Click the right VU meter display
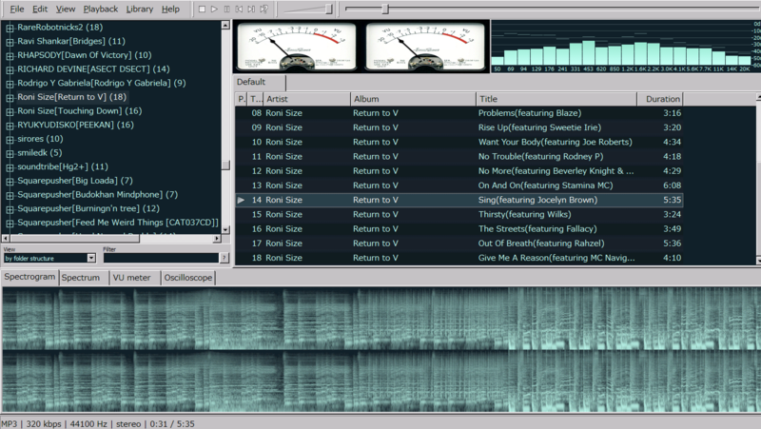This screenshot has height=429, width=761. [424, 47]
